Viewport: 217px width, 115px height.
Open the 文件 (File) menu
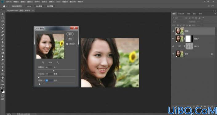pyautogui.click(x=8, y=2)
